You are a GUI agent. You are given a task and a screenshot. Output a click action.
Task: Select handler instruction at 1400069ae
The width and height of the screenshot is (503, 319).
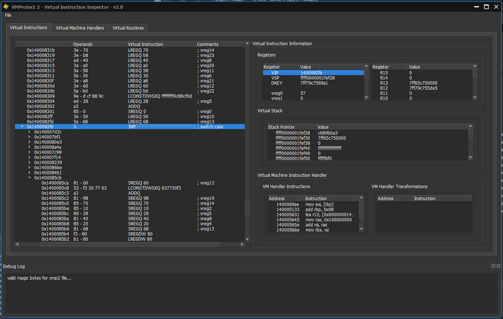(313, 205)
